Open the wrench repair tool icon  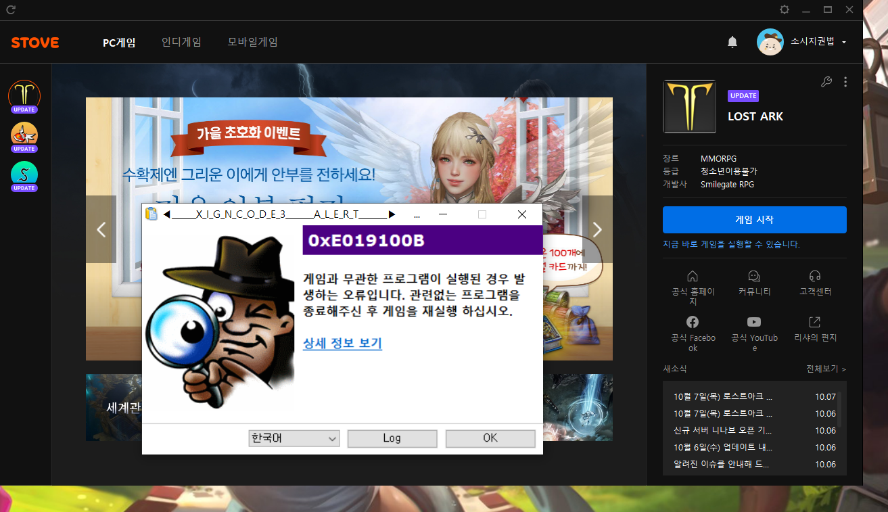[x=826, y=82]
